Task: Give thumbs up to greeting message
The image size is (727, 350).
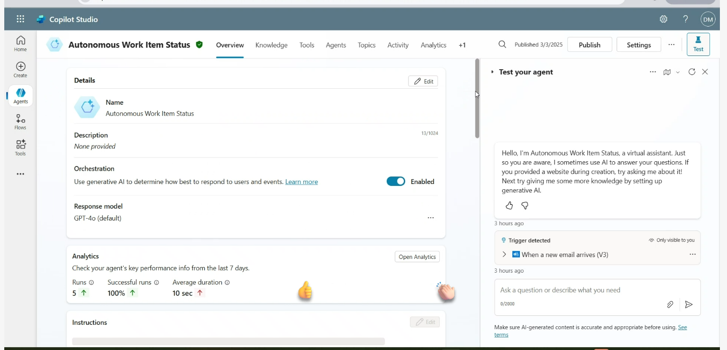Action: point(509,205)
